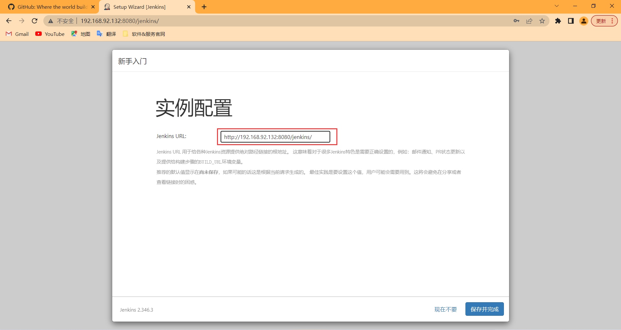This screenshot has height=330, width=621.
Task: Click the 不安全 security label
Action: (x=65, y=21)
